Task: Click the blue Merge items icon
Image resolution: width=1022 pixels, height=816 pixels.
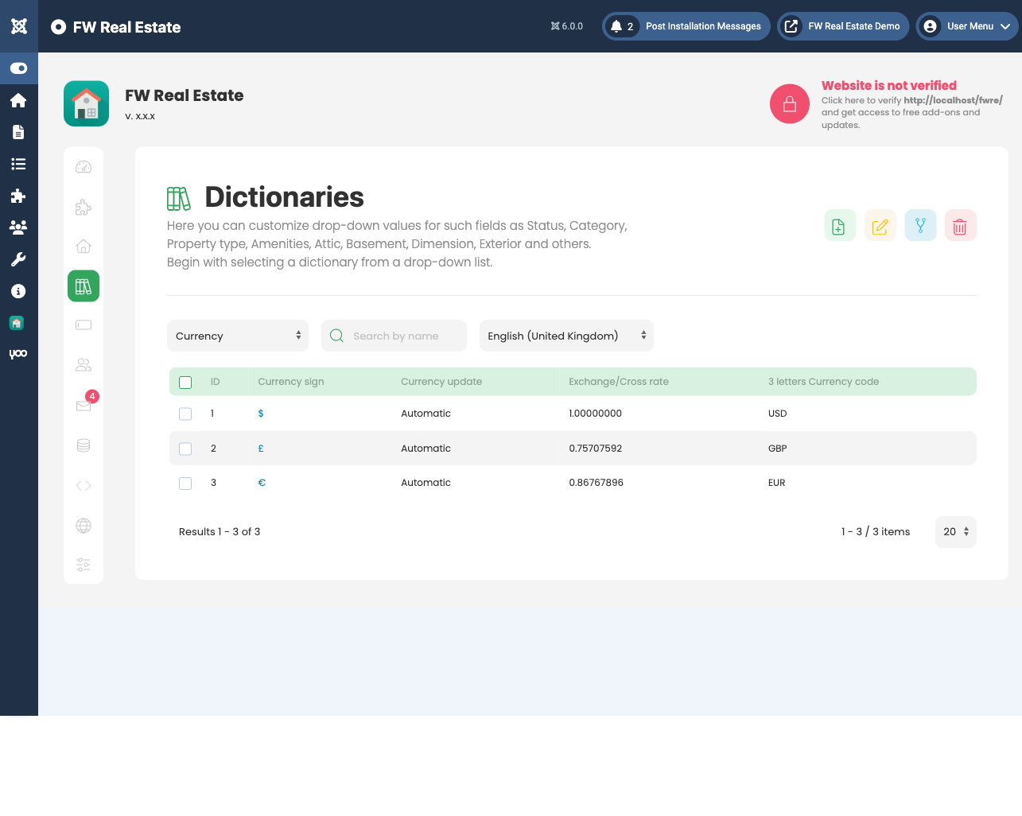Action: click(x=920, y=225)
